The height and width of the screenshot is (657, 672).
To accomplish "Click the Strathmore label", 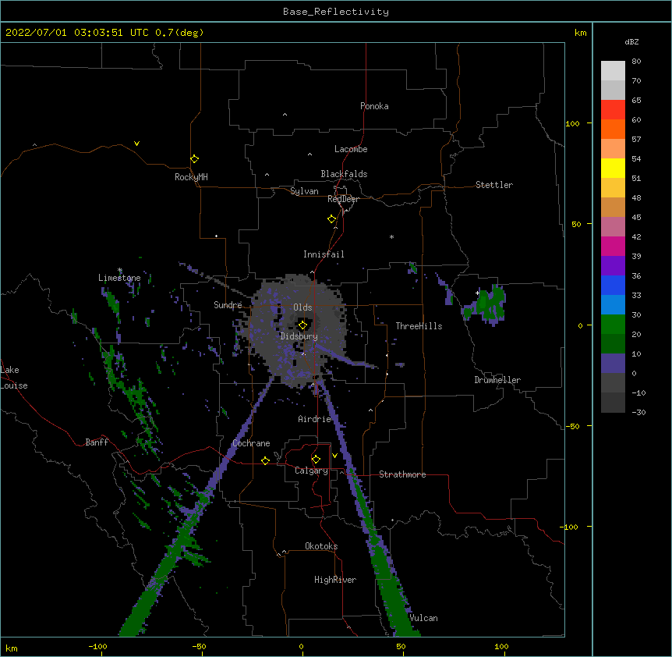I will pyautogui.click(x=402, y=474).
